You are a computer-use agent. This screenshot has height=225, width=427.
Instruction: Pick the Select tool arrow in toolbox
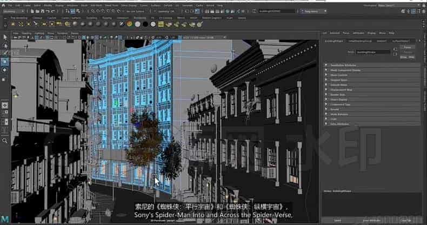[5, 37]
